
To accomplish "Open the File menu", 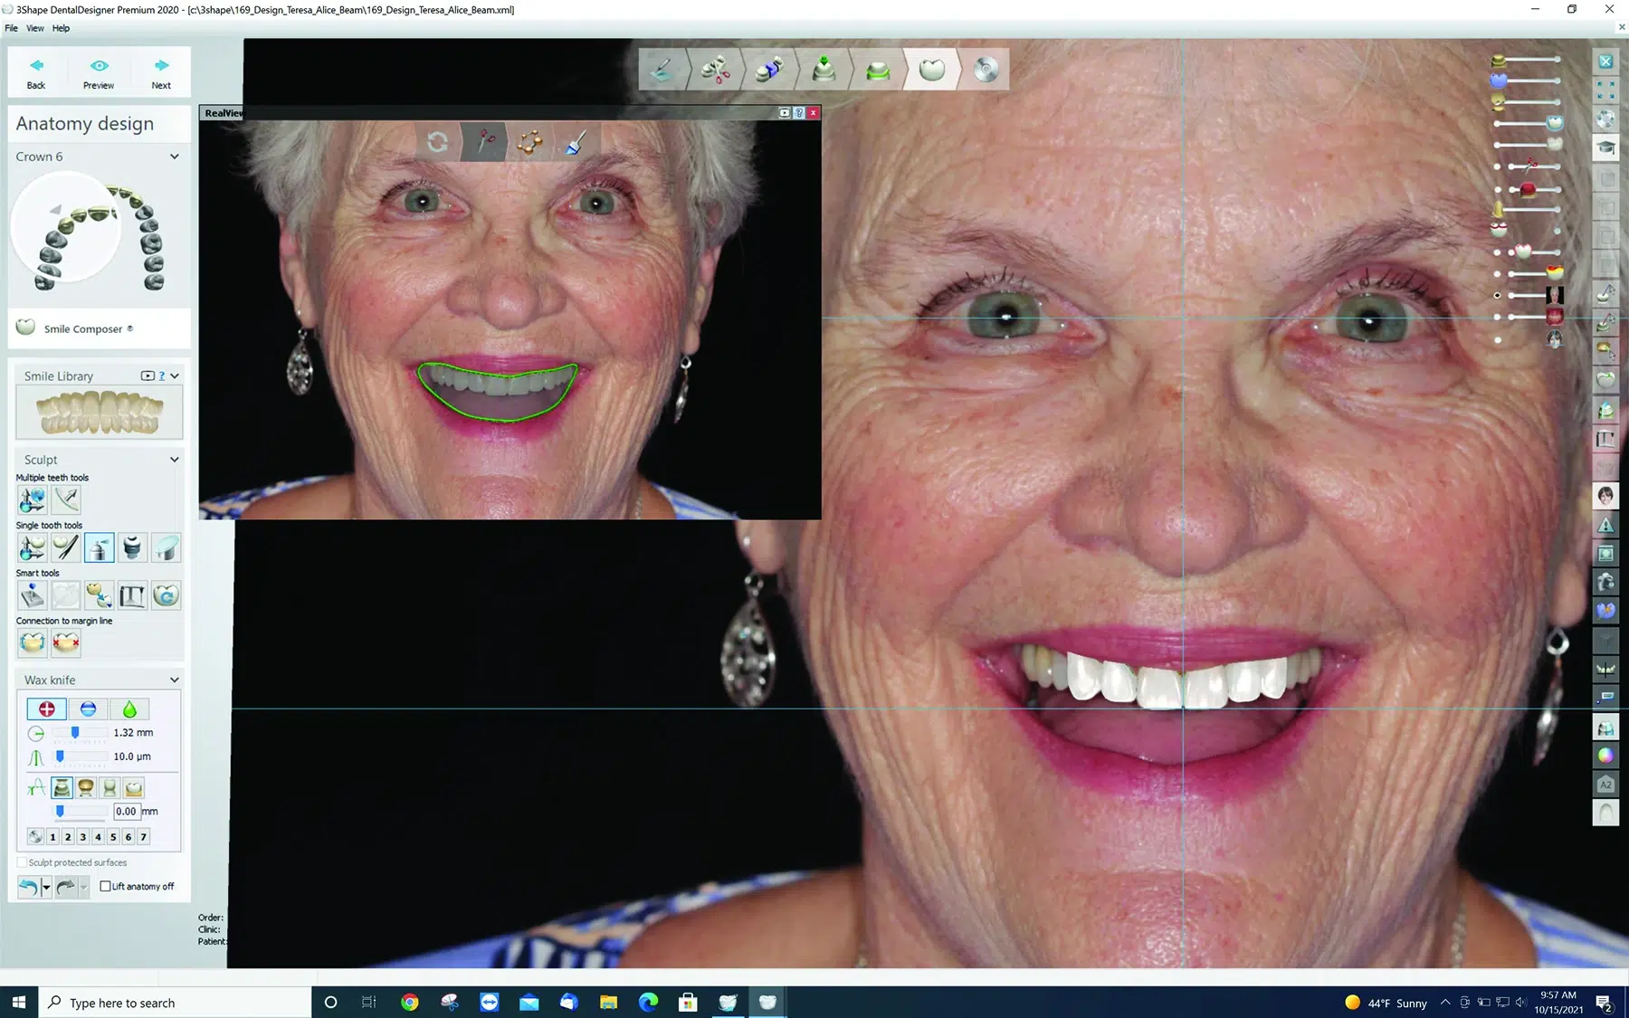I will point(11,28).
